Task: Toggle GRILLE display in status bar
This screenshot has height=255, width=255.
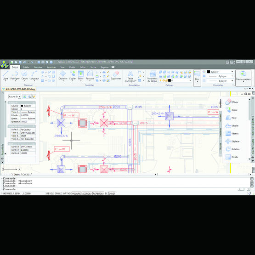Action: click(58, 193)
